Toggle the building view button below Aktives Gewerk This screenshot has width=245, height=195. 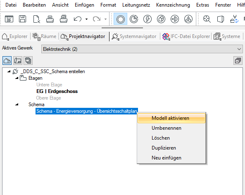coord(7,60)
